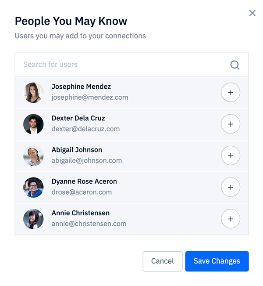Click plus icon for Annie Christensen

[231, 219]
